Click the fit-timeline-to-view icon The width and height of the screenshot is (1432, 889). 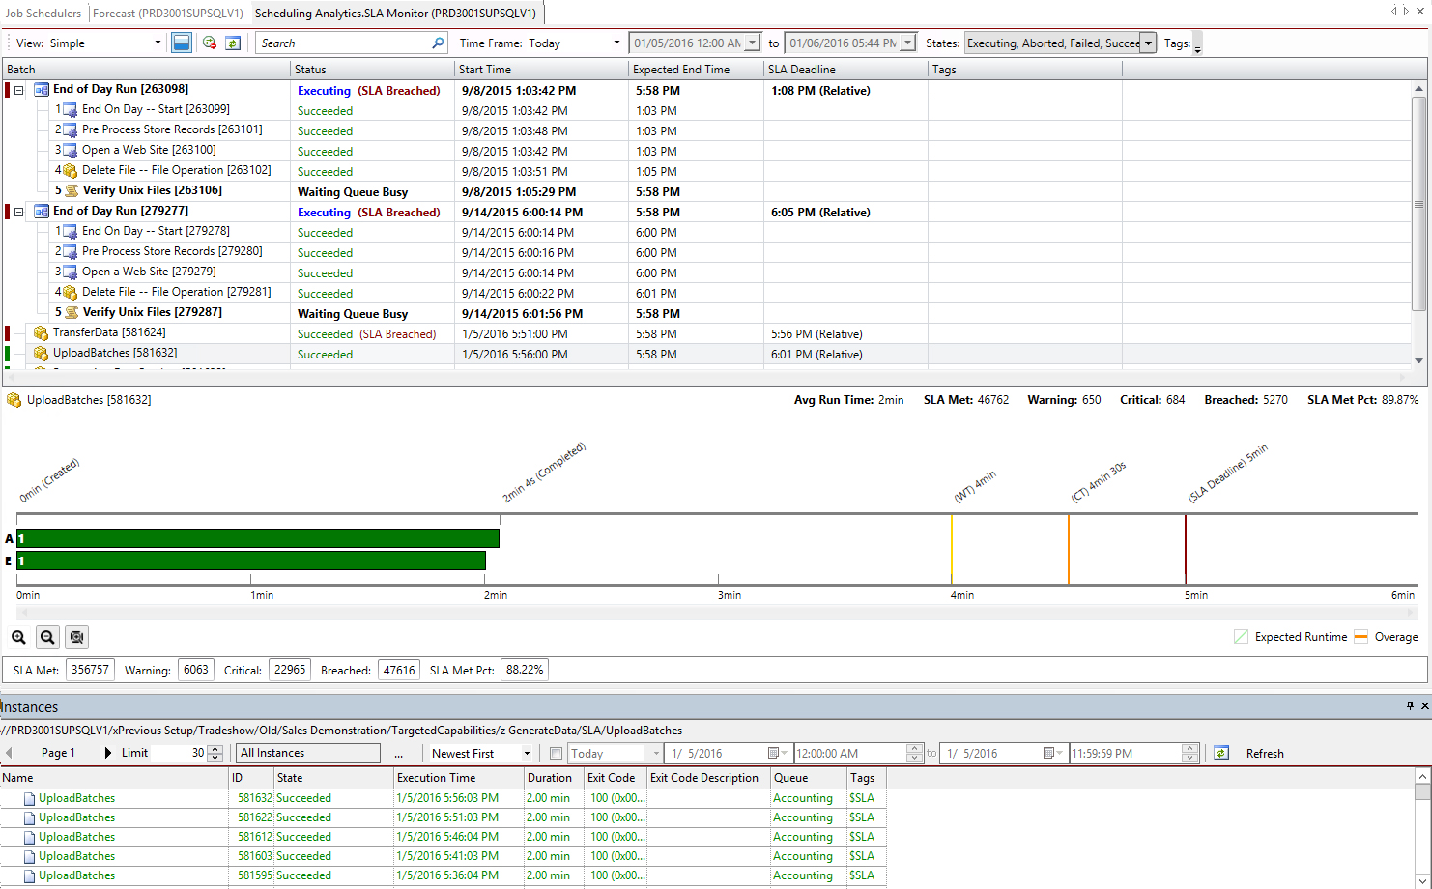click(74, 637)
